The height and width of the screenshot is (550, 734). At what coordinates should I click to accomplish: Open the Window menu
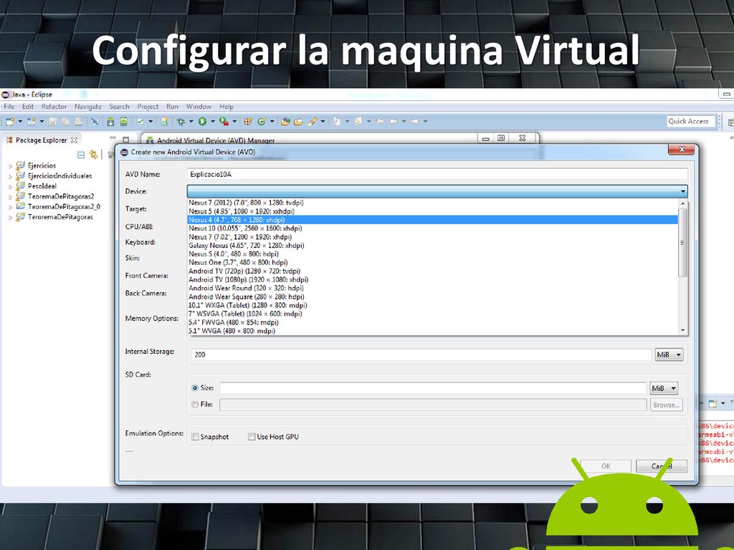[x=199, y=107]
